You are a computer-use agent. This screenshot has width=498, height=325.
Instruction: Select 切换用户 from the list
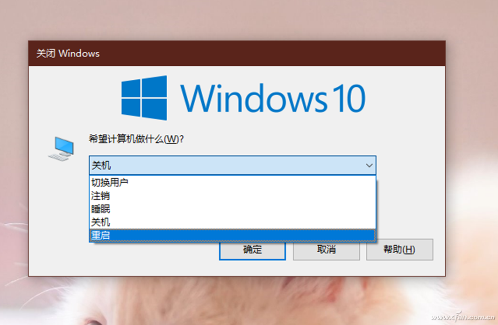point(233,182)
